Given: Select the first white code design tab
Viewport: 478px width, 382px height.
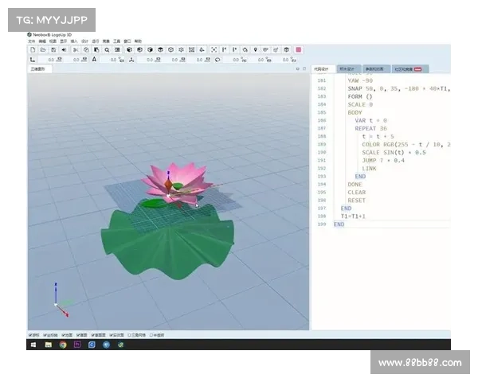Looking at the screenshot, I should (x=323, y=69).
